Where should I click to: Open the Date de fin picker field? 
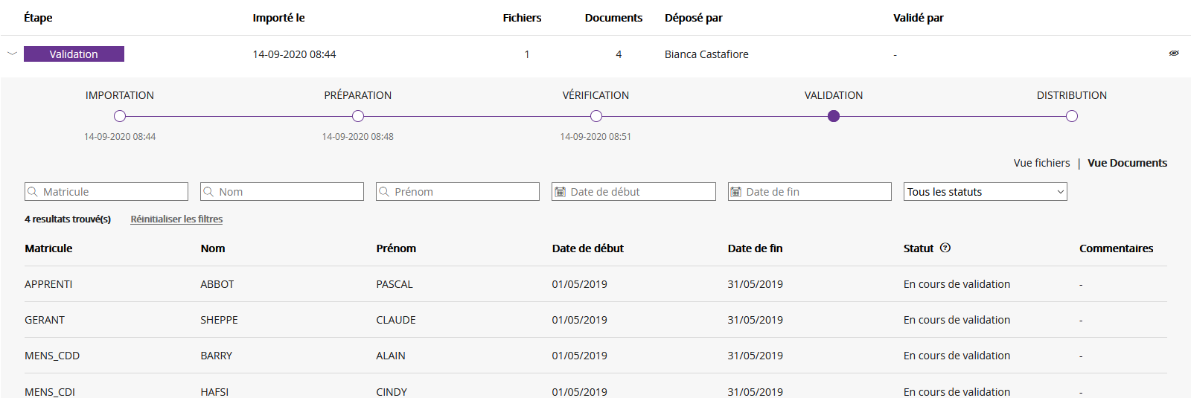[x=810, y=191]
